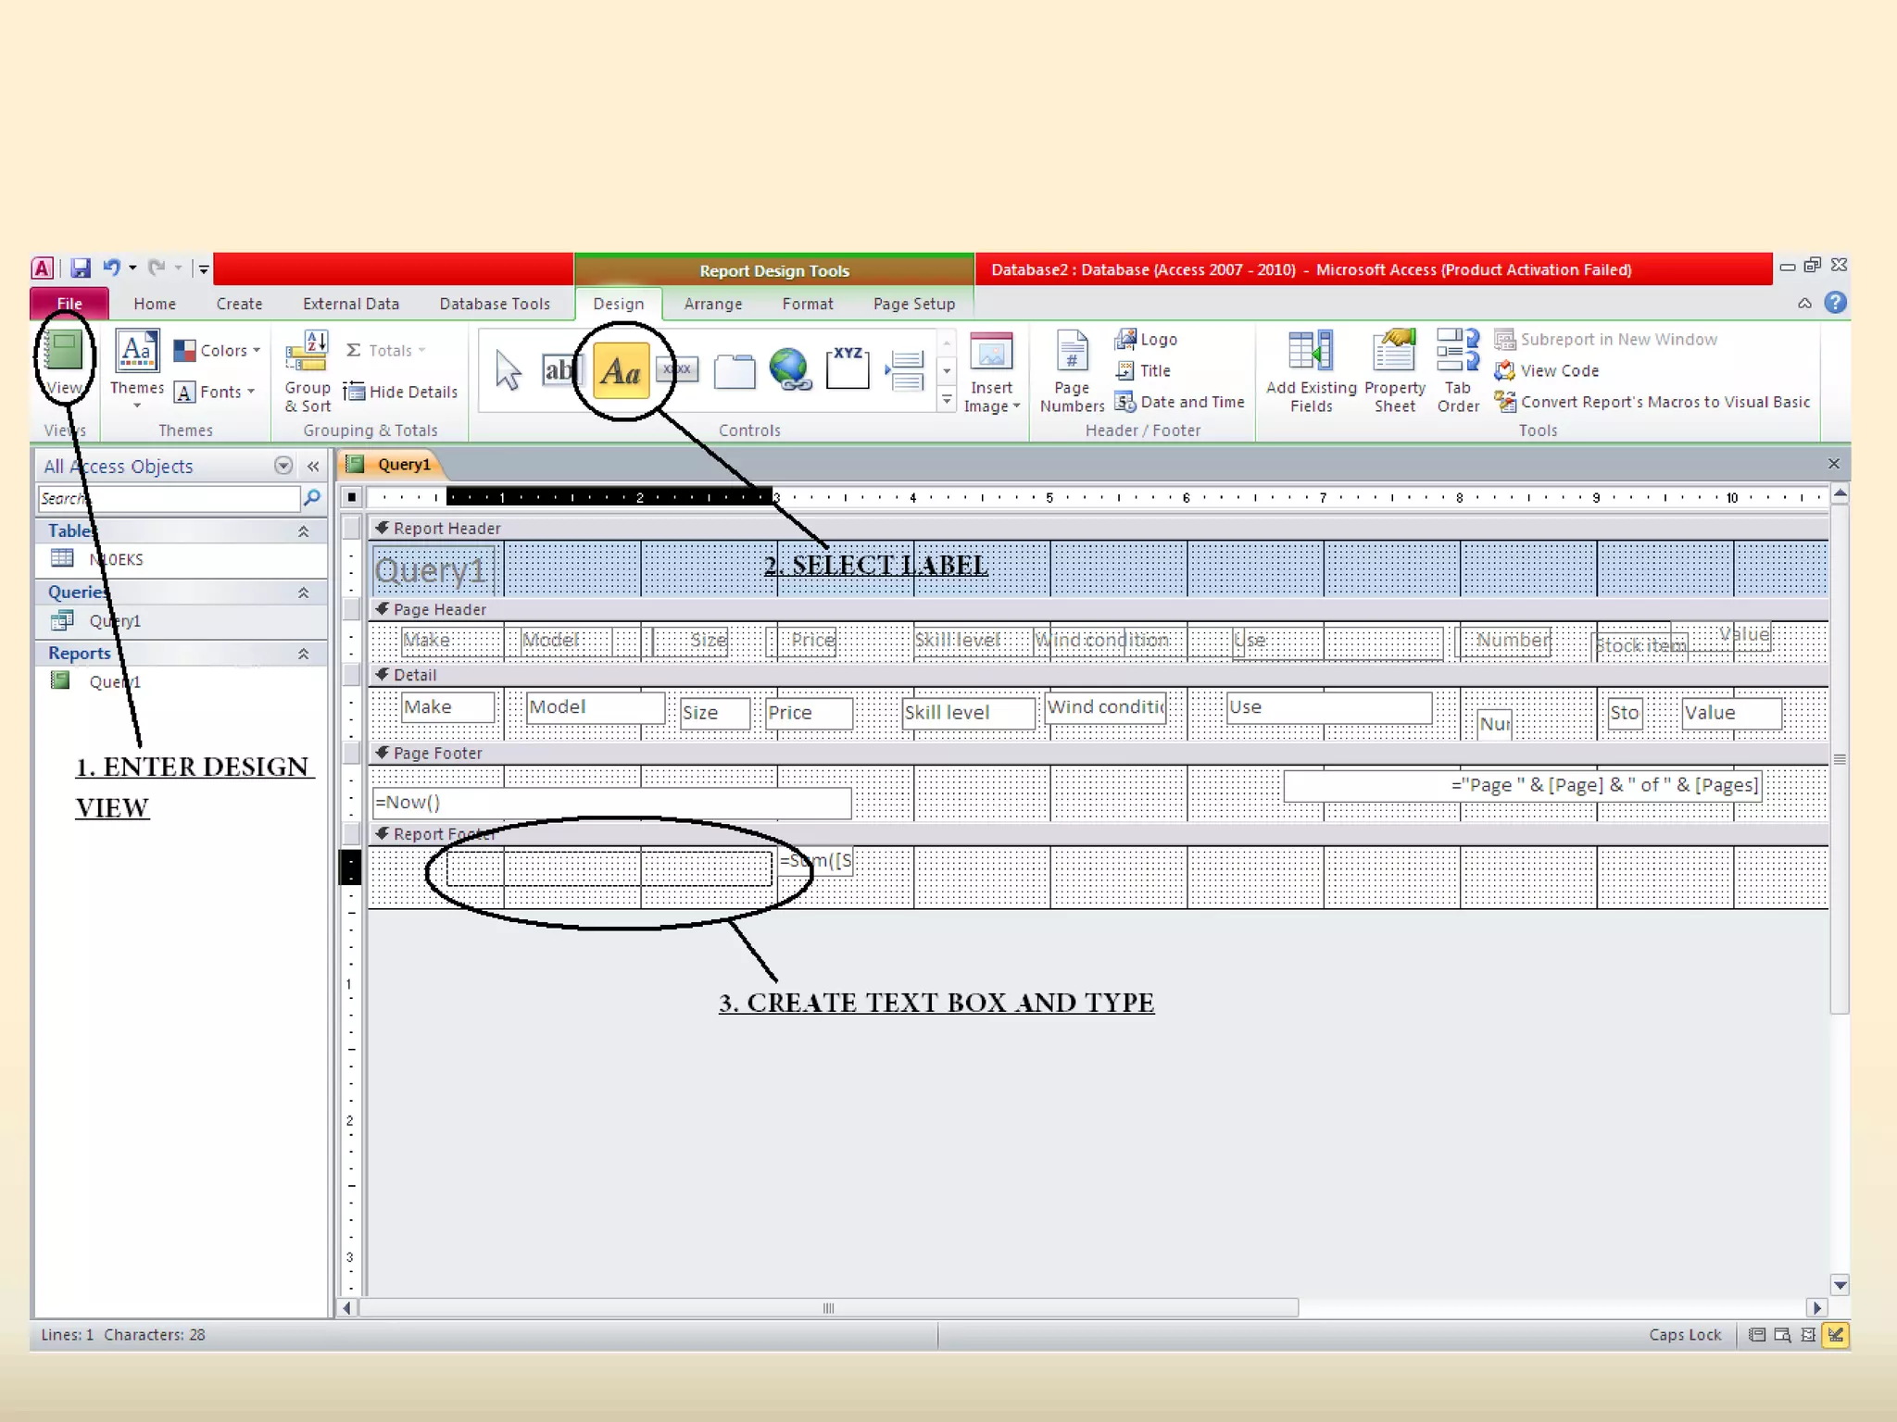The width and height of the screenshot is (1897, 1422).
Task: Click Add Existing Fields icon
Action: point(1311,370)
